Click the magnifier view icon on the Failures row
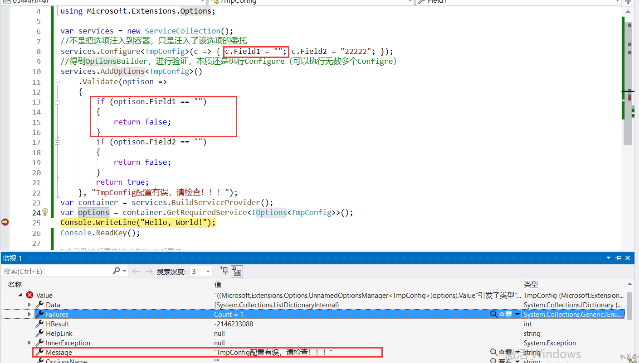Image resolution: width=639 pixels, height=363 pixels. 494,314
